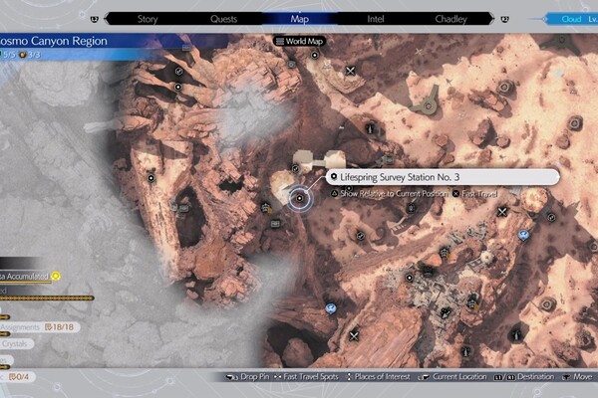
Task: Click the white-dot marker above World Map button
Action: [x=315, y=56]
